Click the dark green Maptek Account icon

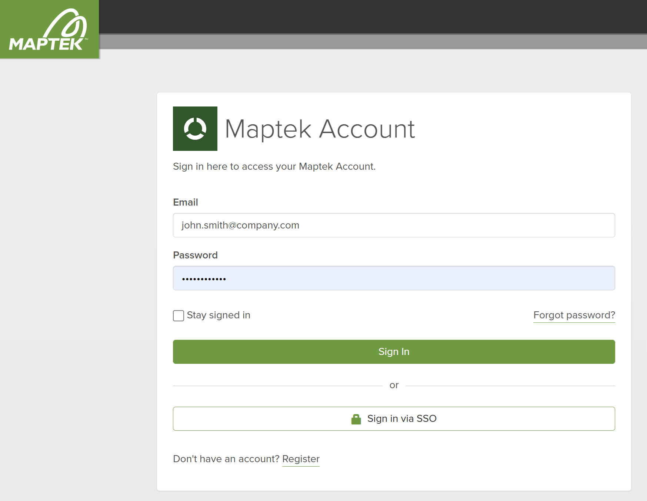pyautogui.click(x=195, y=129)
